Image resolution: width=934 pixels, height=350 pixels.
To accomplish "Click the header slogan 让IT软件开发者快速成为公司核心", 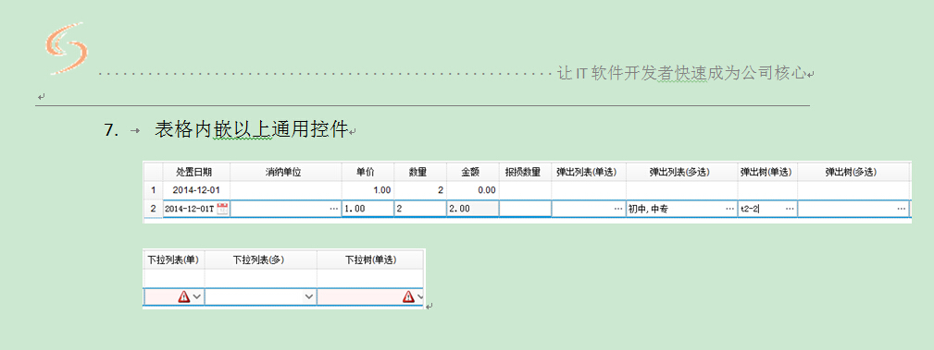I will 682,74.
